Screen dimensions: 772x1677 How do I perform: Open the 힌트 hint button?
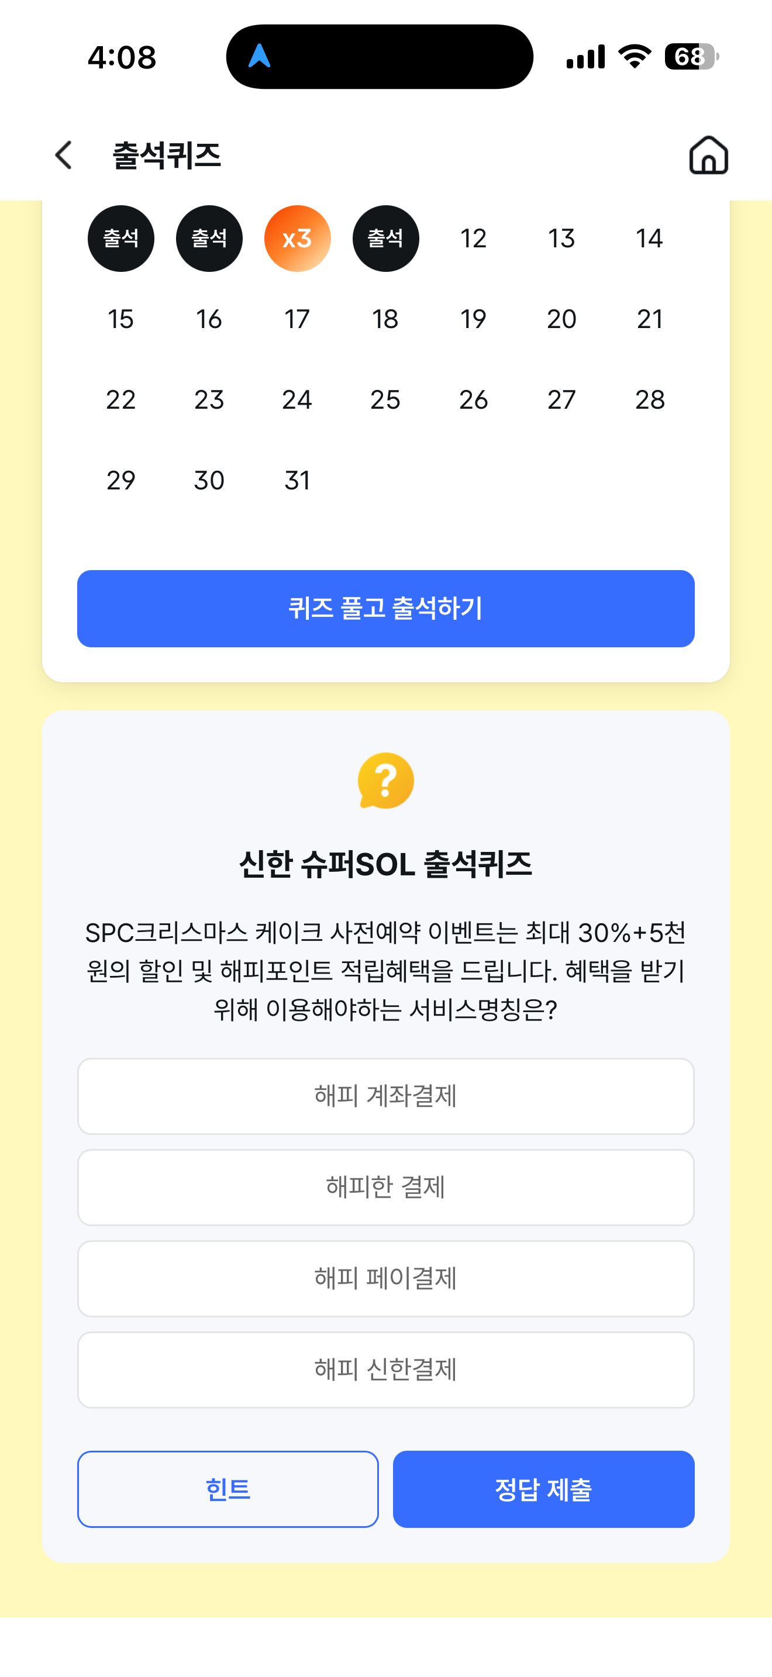pyautogui.click(x=228, y=1489)
